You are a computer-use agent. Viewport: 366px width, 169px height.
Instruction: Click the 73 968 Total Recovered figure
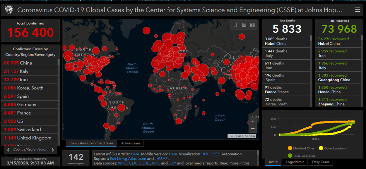(340, 29)
